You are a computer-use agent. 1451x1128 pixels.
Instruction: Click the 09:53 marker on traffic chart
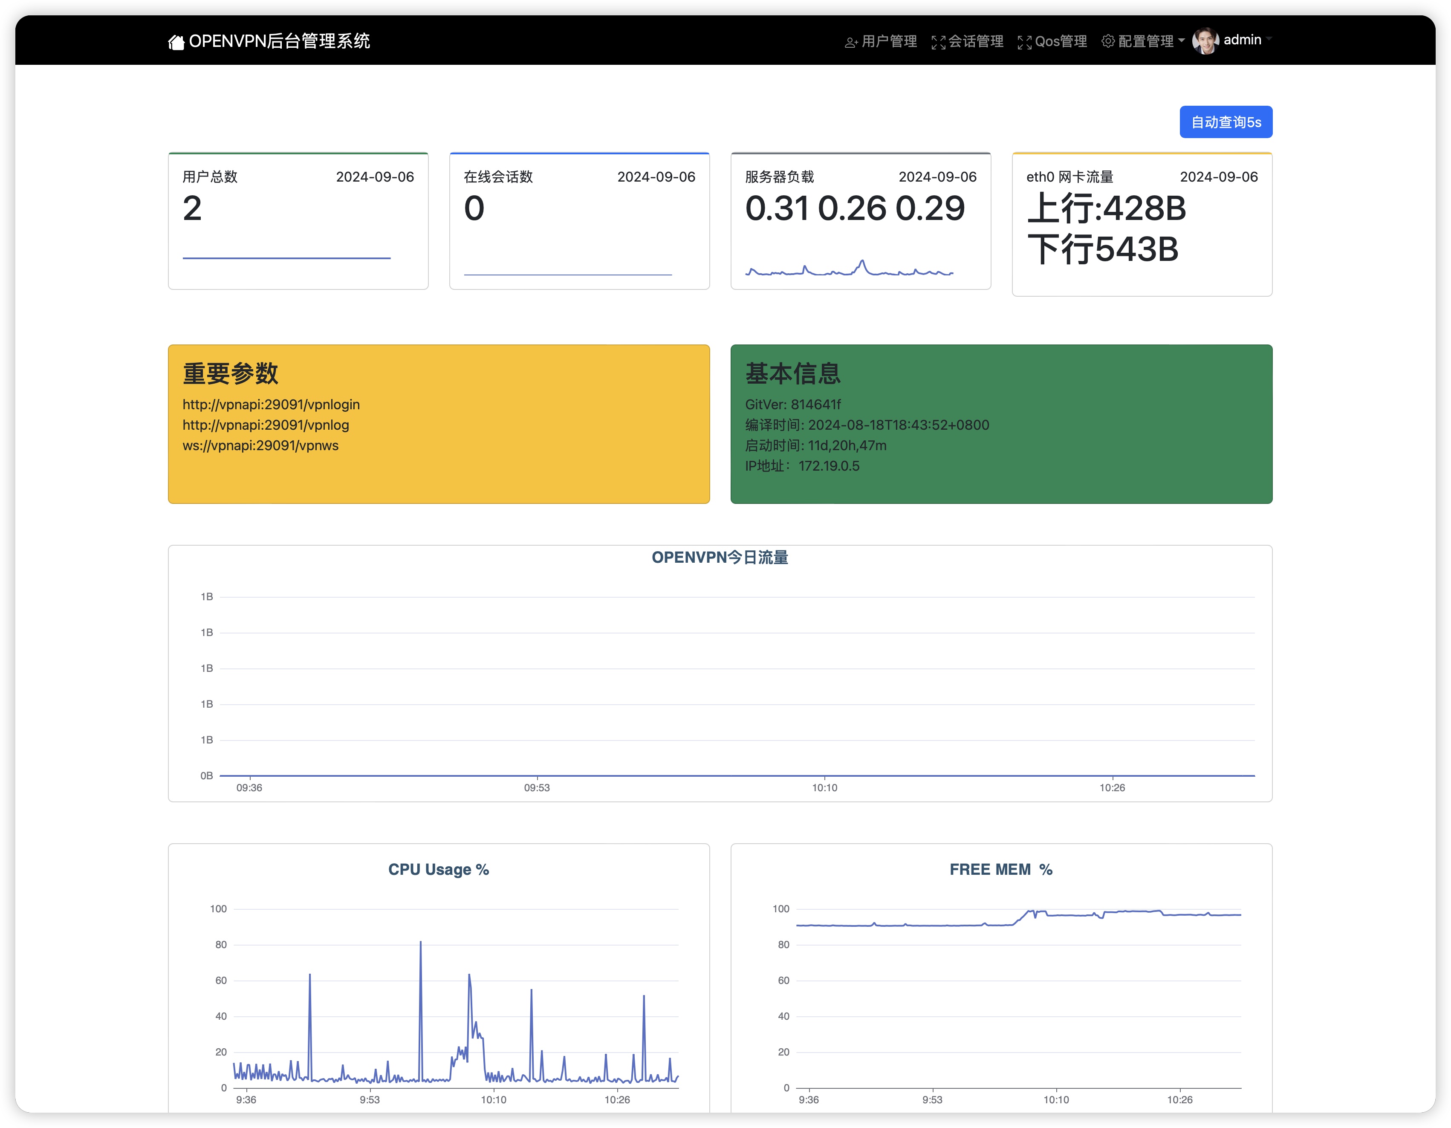tap(537, 787)
